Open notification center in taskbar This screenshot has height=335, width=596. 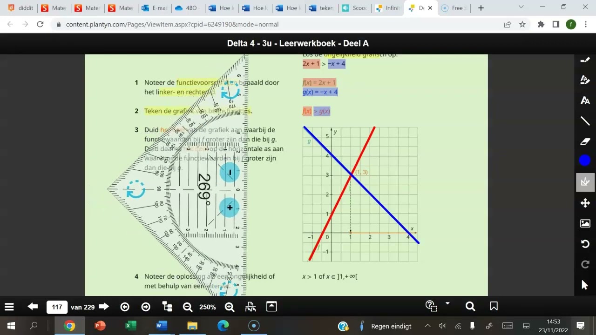[x=581, y=326]
